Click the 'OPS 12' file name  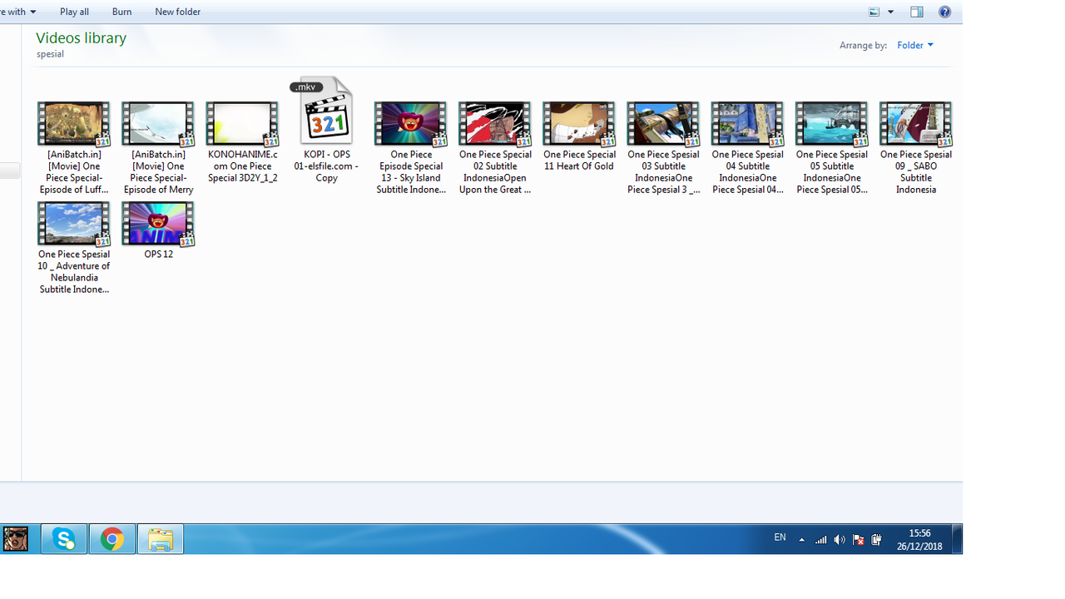click(158, 255)
